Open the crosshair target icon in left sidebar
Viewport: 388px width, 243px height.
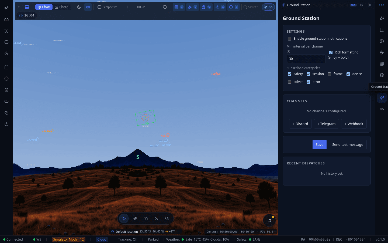coord(6,42)
